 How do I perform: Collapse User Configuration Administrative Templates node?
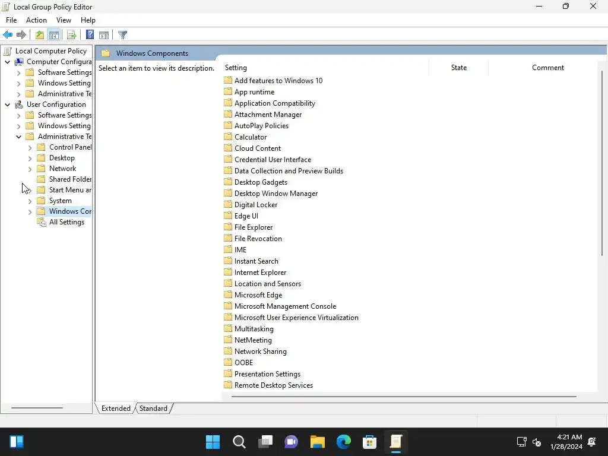point(18,137)
